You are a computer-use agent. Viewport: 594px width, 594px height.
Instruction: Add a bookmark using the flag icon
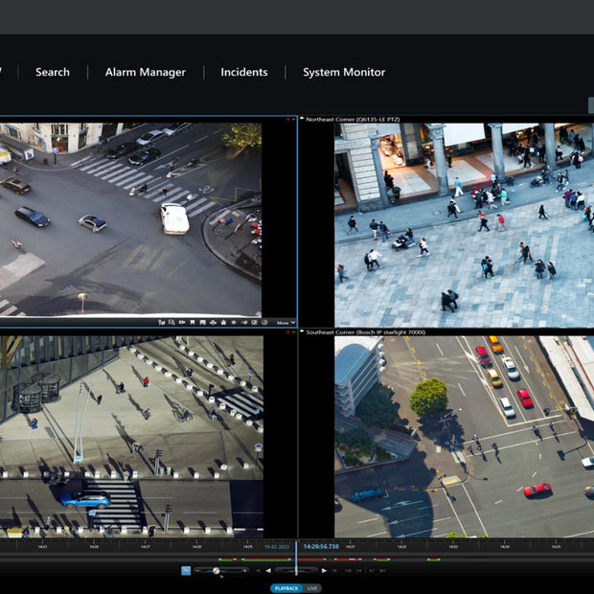click(x=193, y=322)
